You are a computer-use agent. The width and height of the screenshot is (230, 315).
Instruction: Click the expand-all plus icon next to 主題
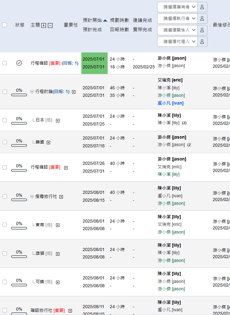click(44, 25)
